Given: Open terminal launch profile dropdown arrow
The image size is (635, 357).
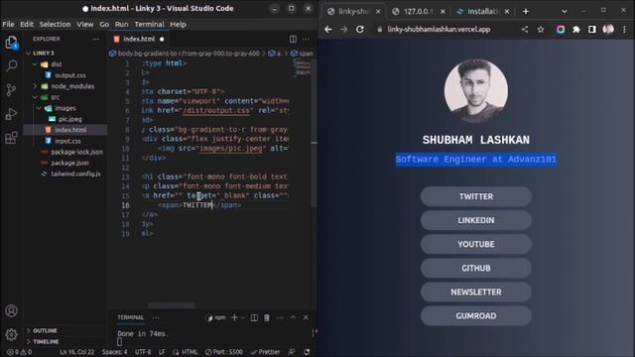Looking at the screenshot, I should 242,318.
